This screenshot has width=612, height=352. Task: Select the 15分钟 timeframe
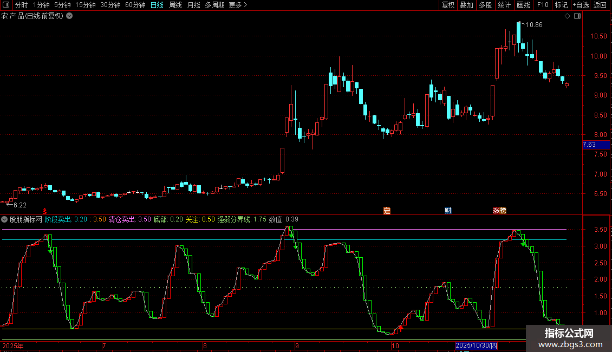point(85,5)
